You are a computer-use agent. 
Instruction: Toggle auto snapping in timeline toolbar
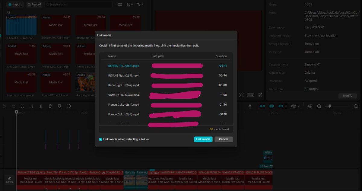[271, 106]
